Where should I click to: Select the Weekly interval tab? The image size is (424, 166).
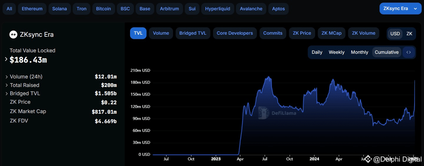click(x=336, y=52)
